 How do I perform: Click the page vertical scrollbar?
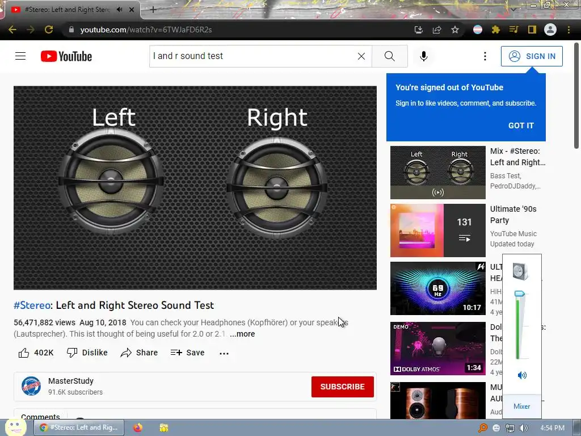pos(576,95)
